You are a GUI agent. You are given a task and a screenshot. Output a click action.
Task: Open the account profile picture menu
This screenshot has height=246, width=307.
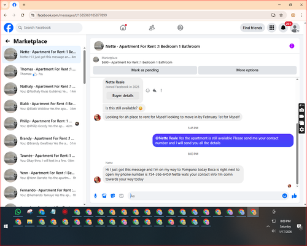[x=295, y=28]
